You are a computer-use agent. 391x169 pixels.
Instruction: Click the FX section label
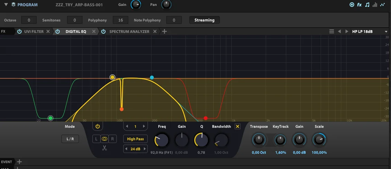pos(3,32)
